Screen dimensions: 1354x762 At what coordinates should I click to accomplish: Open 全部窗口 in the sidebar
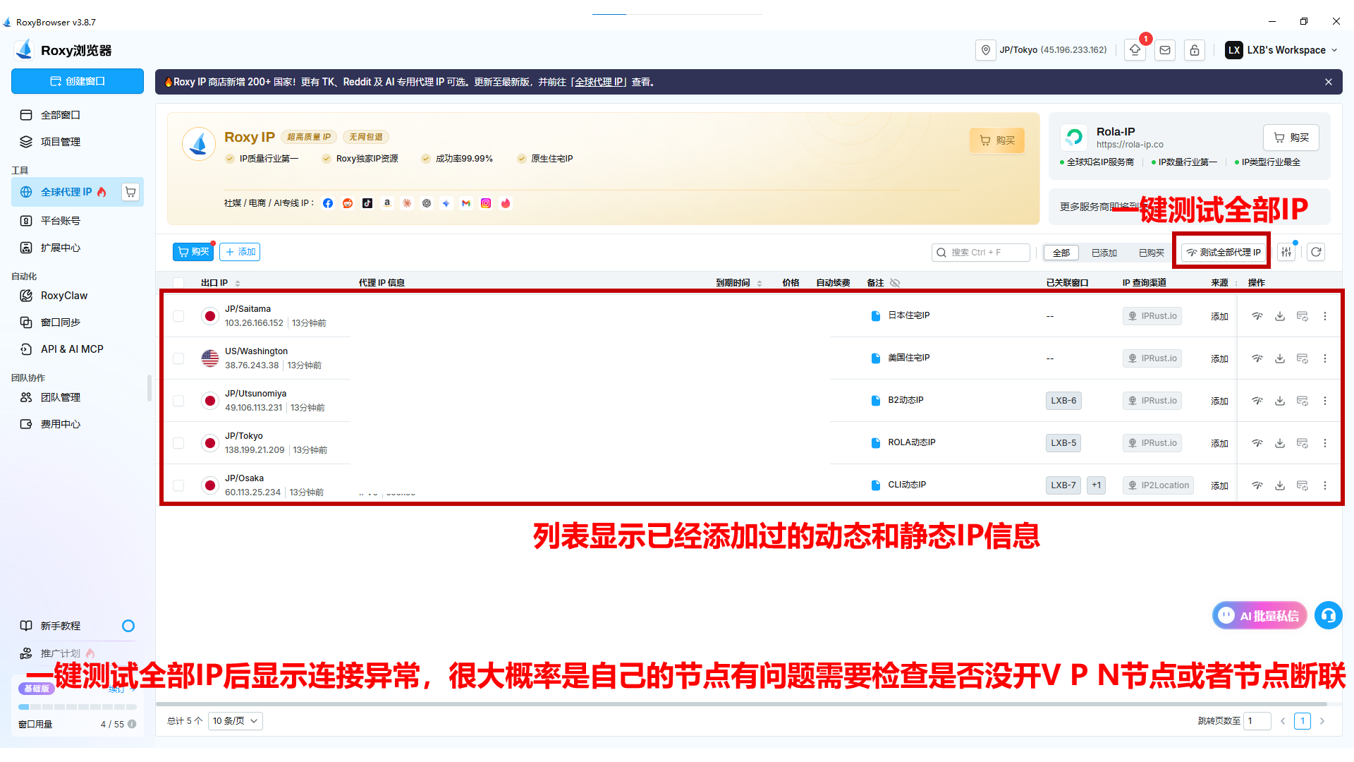pyautogui.click(x=78, y=115)
